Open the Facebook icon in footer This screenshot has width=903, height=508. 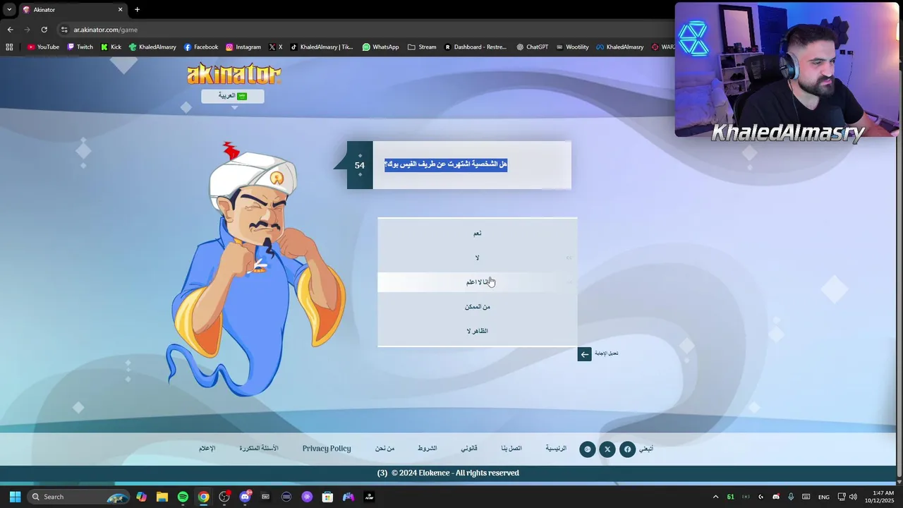(x=627, y=449)
